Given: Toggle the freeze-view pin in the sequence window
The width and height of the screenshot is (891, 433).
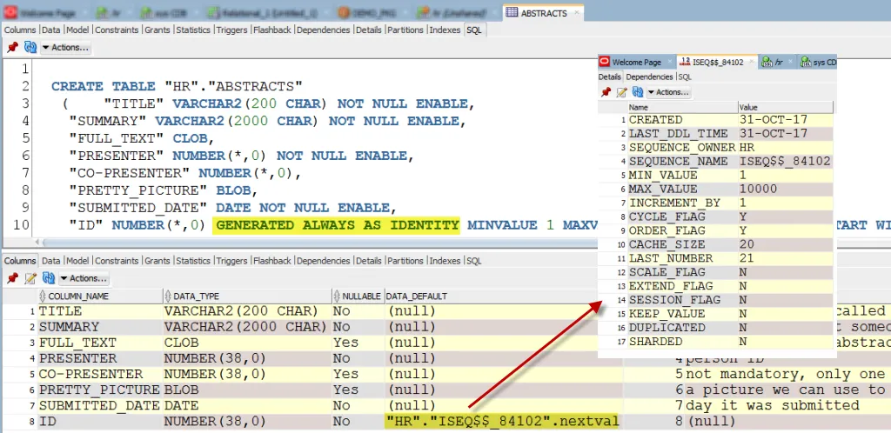Looking at the screenshot, I should pyautogui.click(x=606, y=91).
